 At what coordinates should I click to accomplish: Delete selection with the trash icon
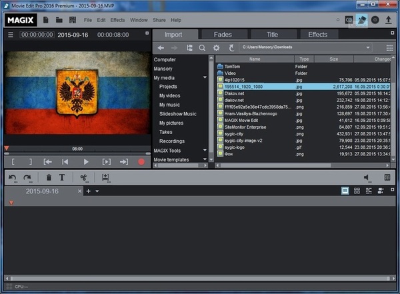pos(49,177)
